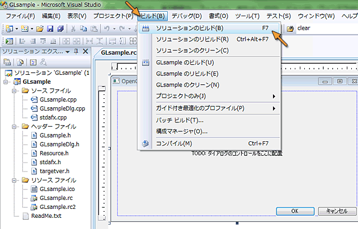Collapse the ソース ファイル folder
The width and height of the screenshot is (358, 229).
click(x=14, y=90)
